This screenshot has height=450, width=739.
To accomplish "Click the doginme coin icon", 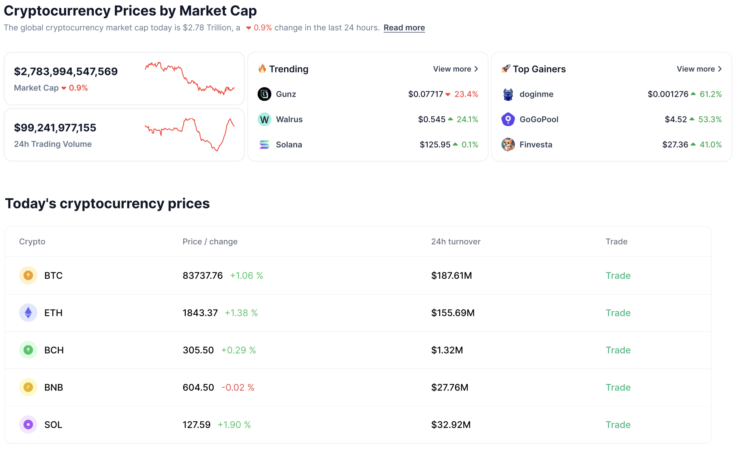I will [x=508, y=94].
